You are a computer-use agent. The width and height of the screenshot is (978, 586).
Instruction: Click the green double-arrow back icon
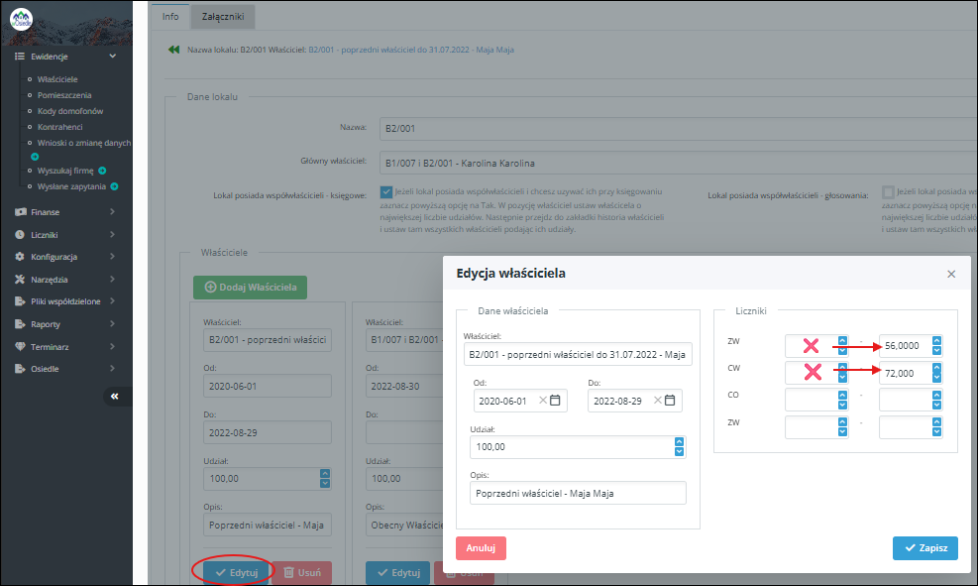point(173,50)
